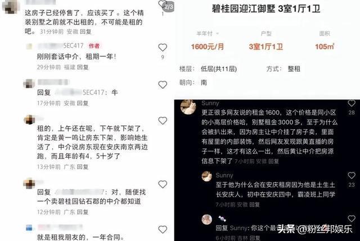Screen dimensions: 360x241
Task: Like the comment starting '租的，上午还在呢'
Action: [163, 121]
